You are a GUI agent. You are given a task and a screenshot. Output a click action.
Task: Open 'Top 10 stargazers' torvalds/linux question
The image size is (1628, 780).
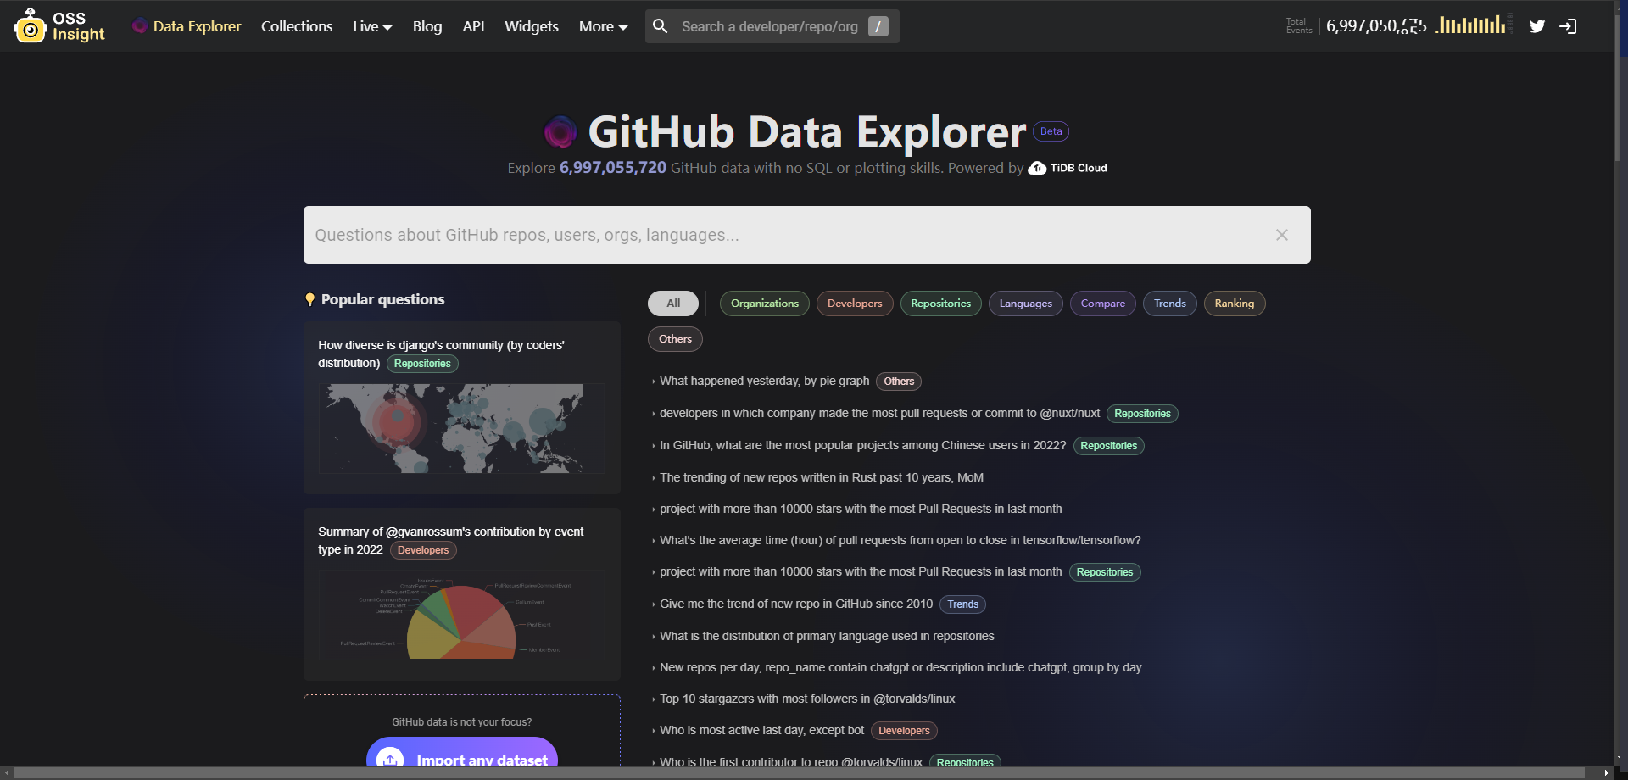pos(806,699)
